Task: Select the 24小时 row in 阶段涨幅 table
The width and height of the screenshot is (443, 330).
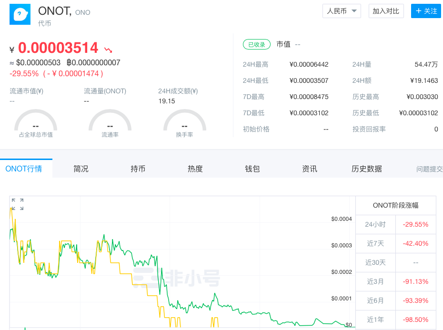Action: coord(395,224)
